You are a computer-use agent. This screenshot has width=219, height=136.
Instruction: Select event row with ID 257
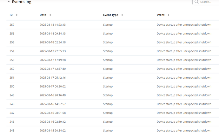click(12, 25)
